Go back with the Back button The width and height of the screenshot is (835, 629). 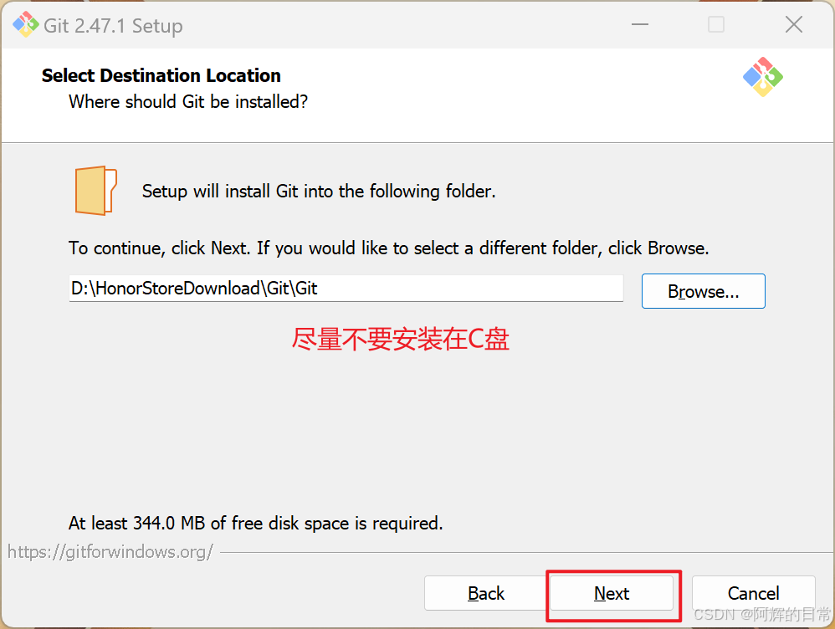click(x=485, y=593)
